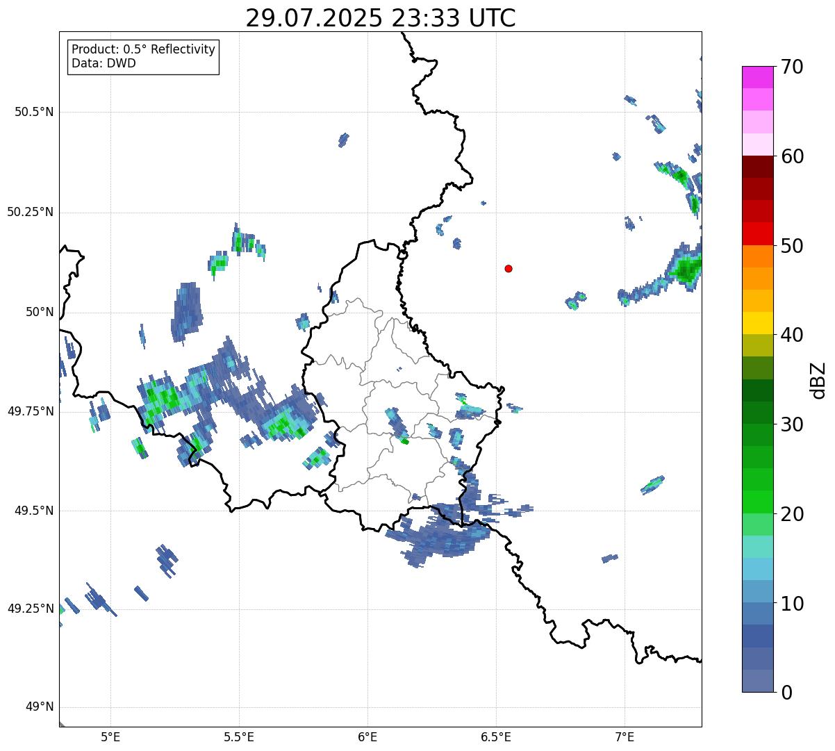This screenshot has height=751, width=835.
Task: Pick the orange colorbar segment below 50
Action: [x=757, y=256]
